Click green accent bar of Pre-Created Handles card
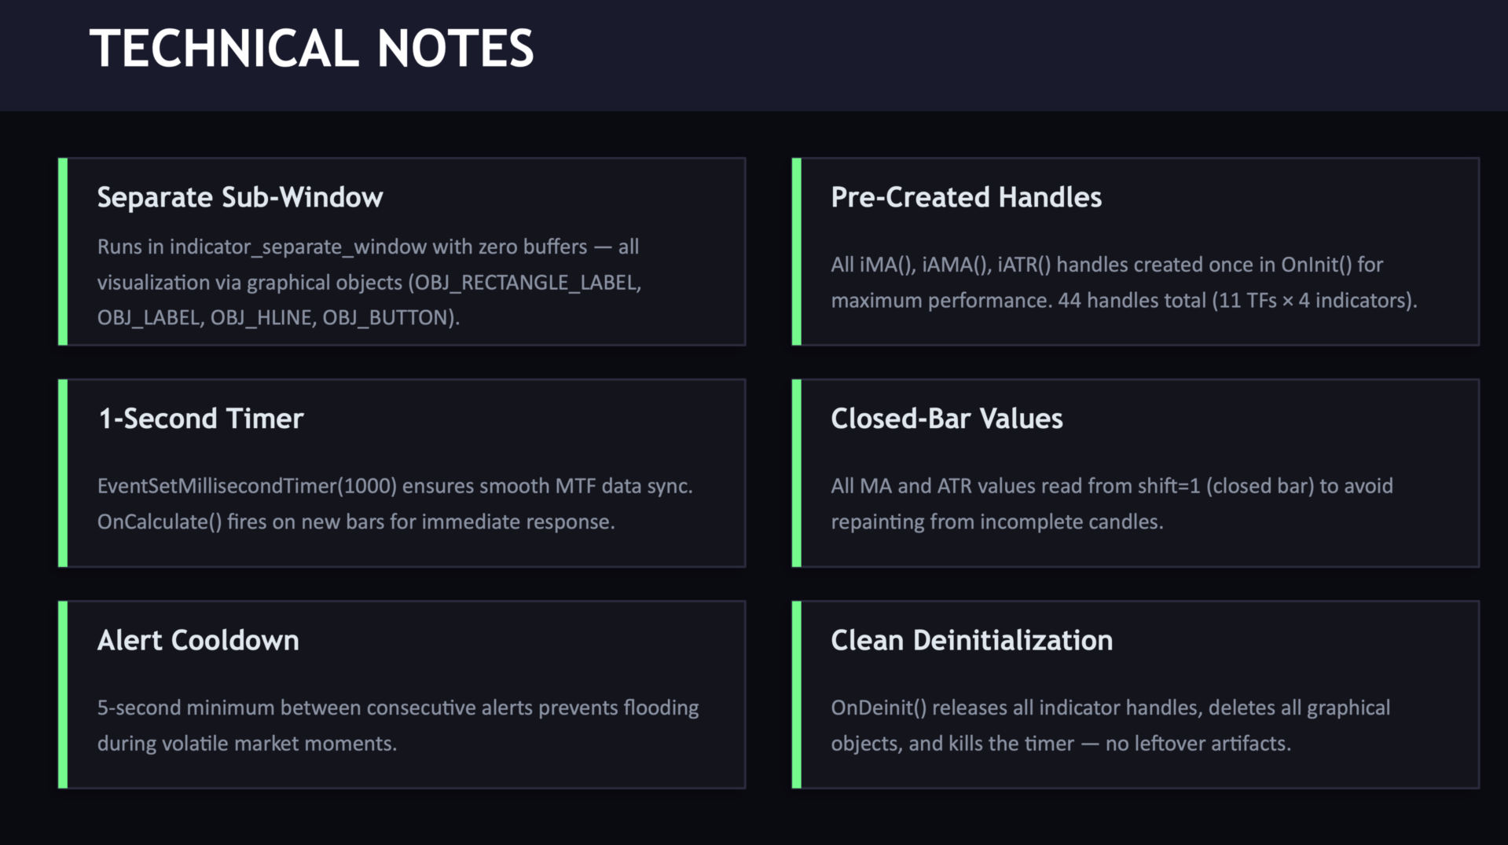 click(797, 251)
